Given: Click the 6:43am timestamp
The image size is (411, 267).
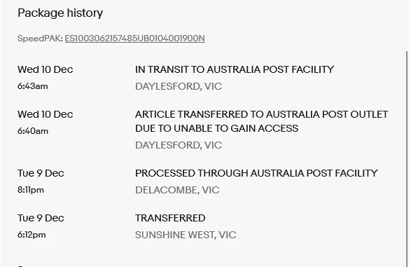Looking at the screenshot, I should click(33, 86).
